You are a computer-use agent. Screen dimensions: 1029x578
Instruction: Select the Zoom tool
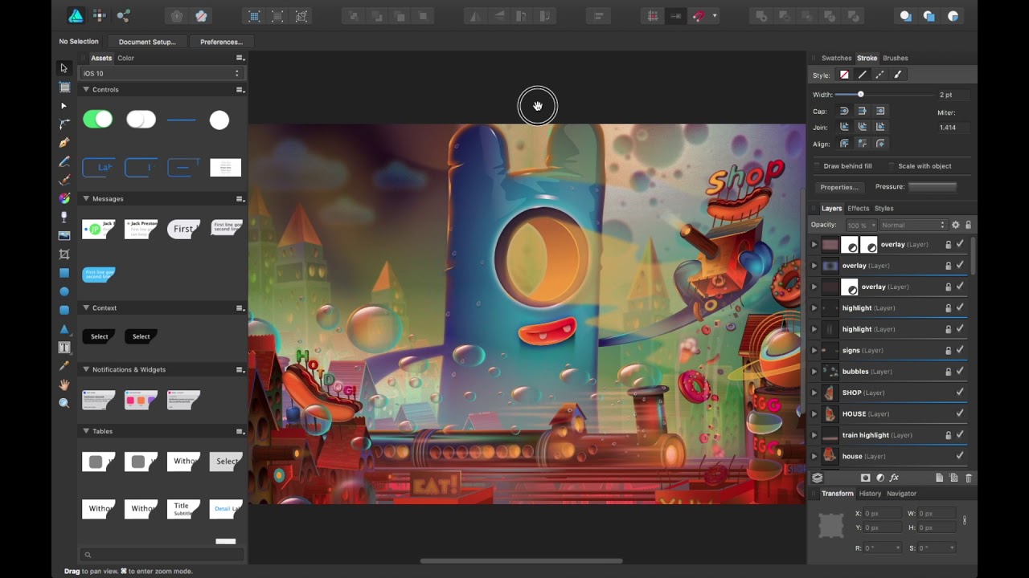tap(64, 403)
